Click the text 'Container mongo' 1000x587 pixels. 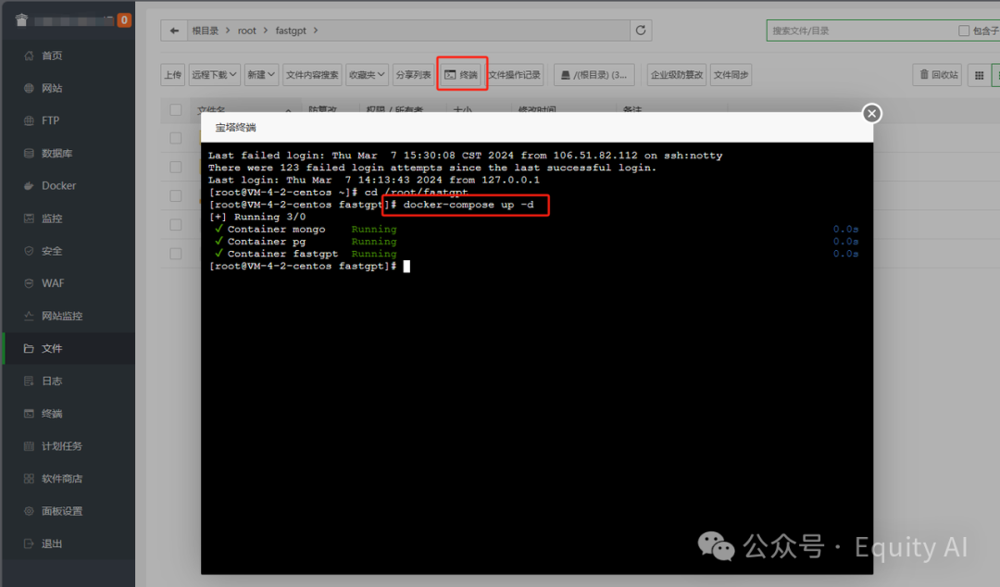click(276, 229)
